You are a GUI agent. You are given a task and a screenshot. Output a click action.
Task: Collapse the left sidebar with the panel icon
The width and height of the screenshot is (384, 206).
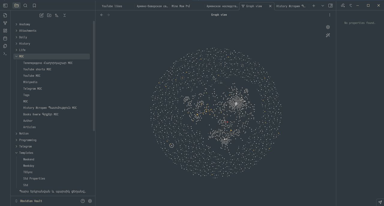click(5, 6)
